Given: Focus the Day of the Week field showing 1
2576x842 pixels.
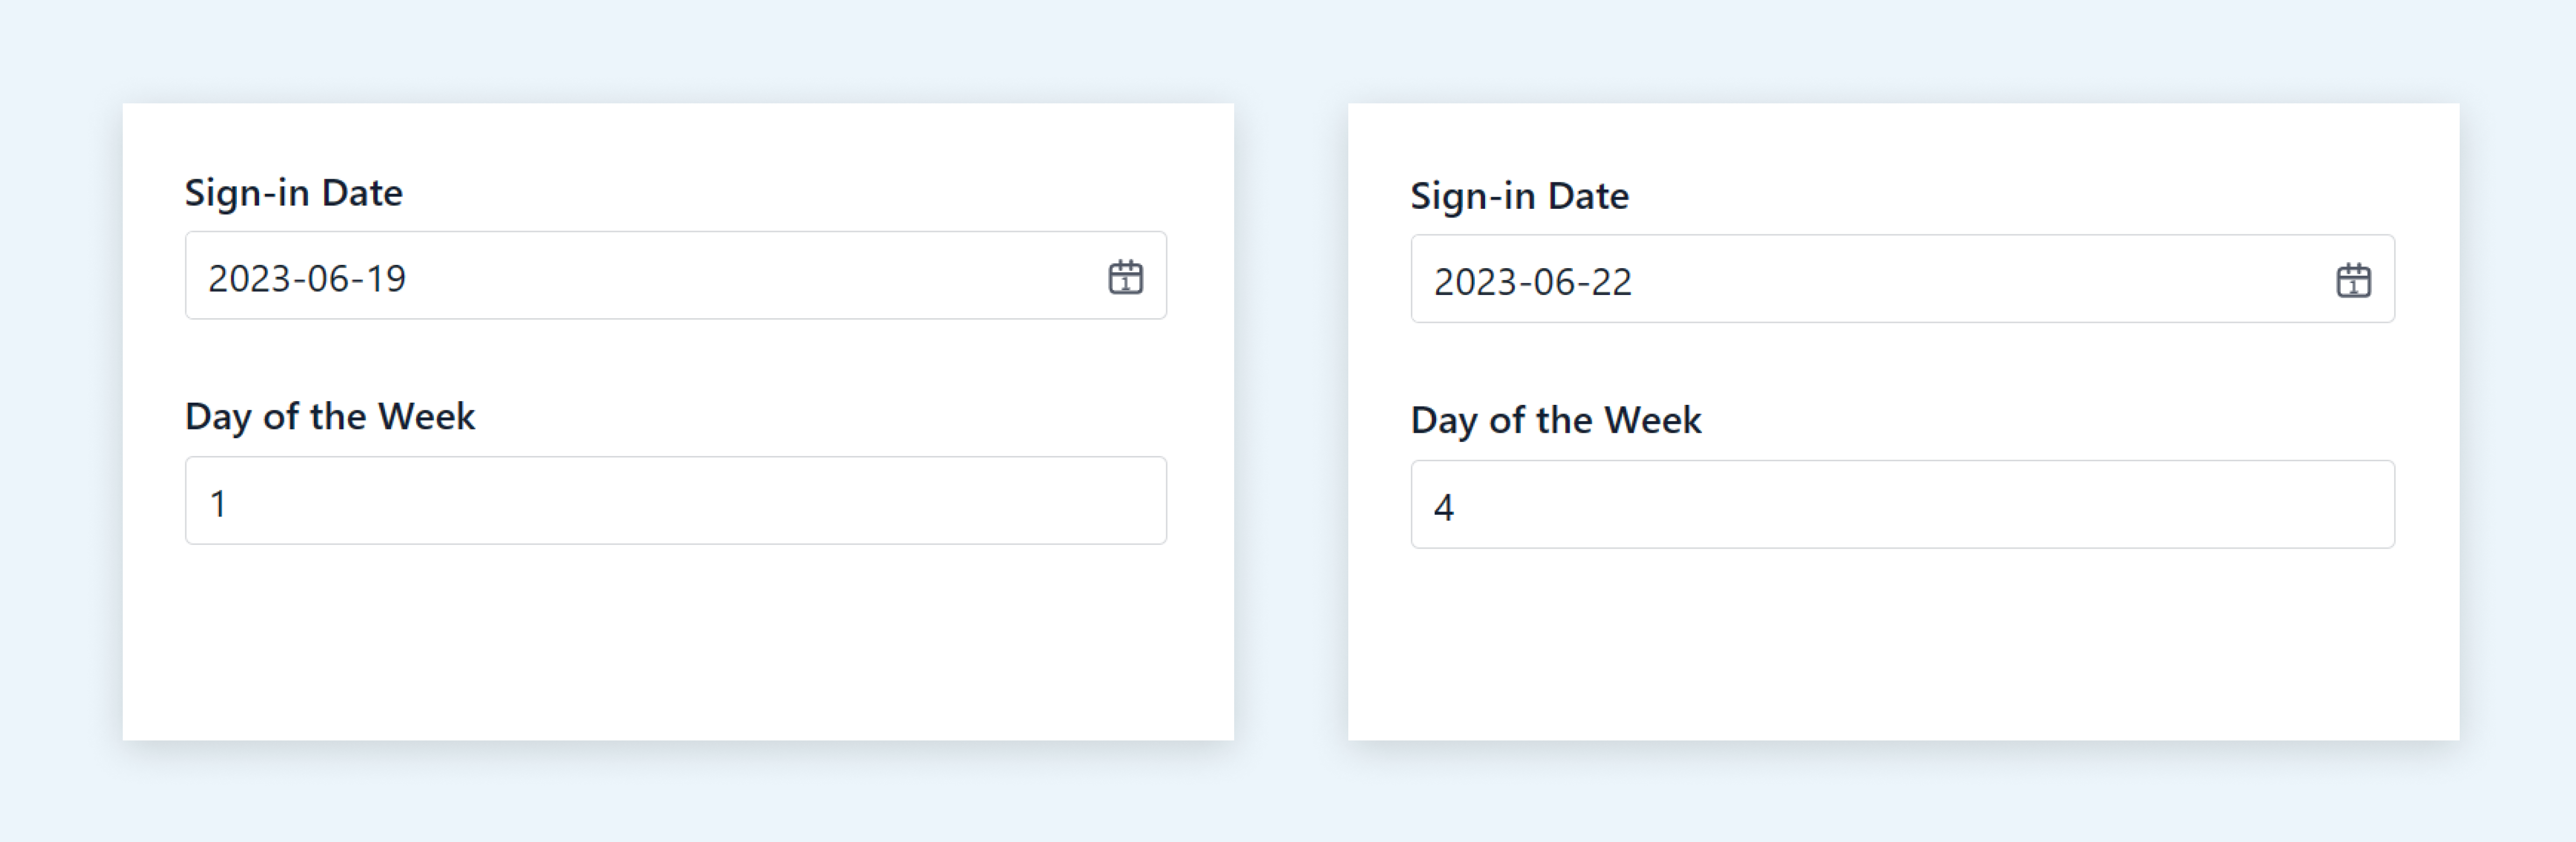Looking at the screenshot, I should click(x=676, y=501).
